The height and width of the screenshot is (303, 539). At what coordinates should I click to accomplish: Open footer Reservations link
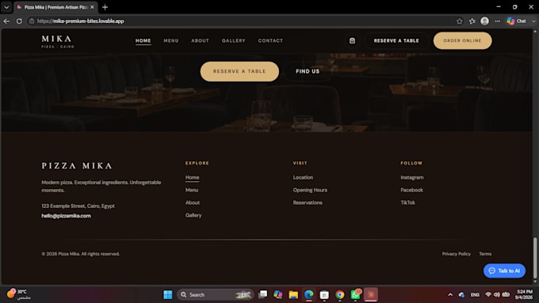(308, 203)
